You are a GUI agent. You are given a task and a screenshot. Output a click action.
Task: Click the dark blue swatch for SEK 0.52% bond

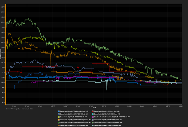59,114
